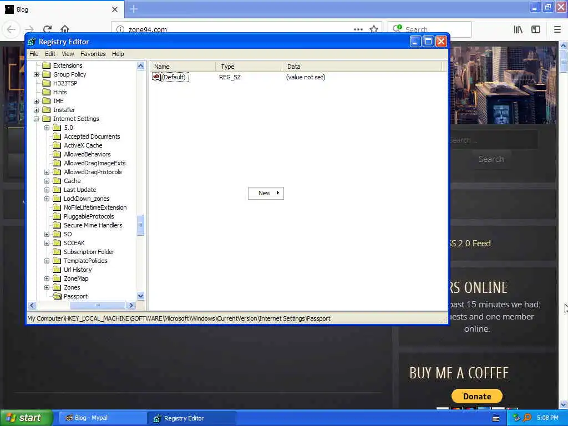Expand the Lockdown_zones key
Image resolution: width=568 pixels, height=426 pixels.
(47, 199)
